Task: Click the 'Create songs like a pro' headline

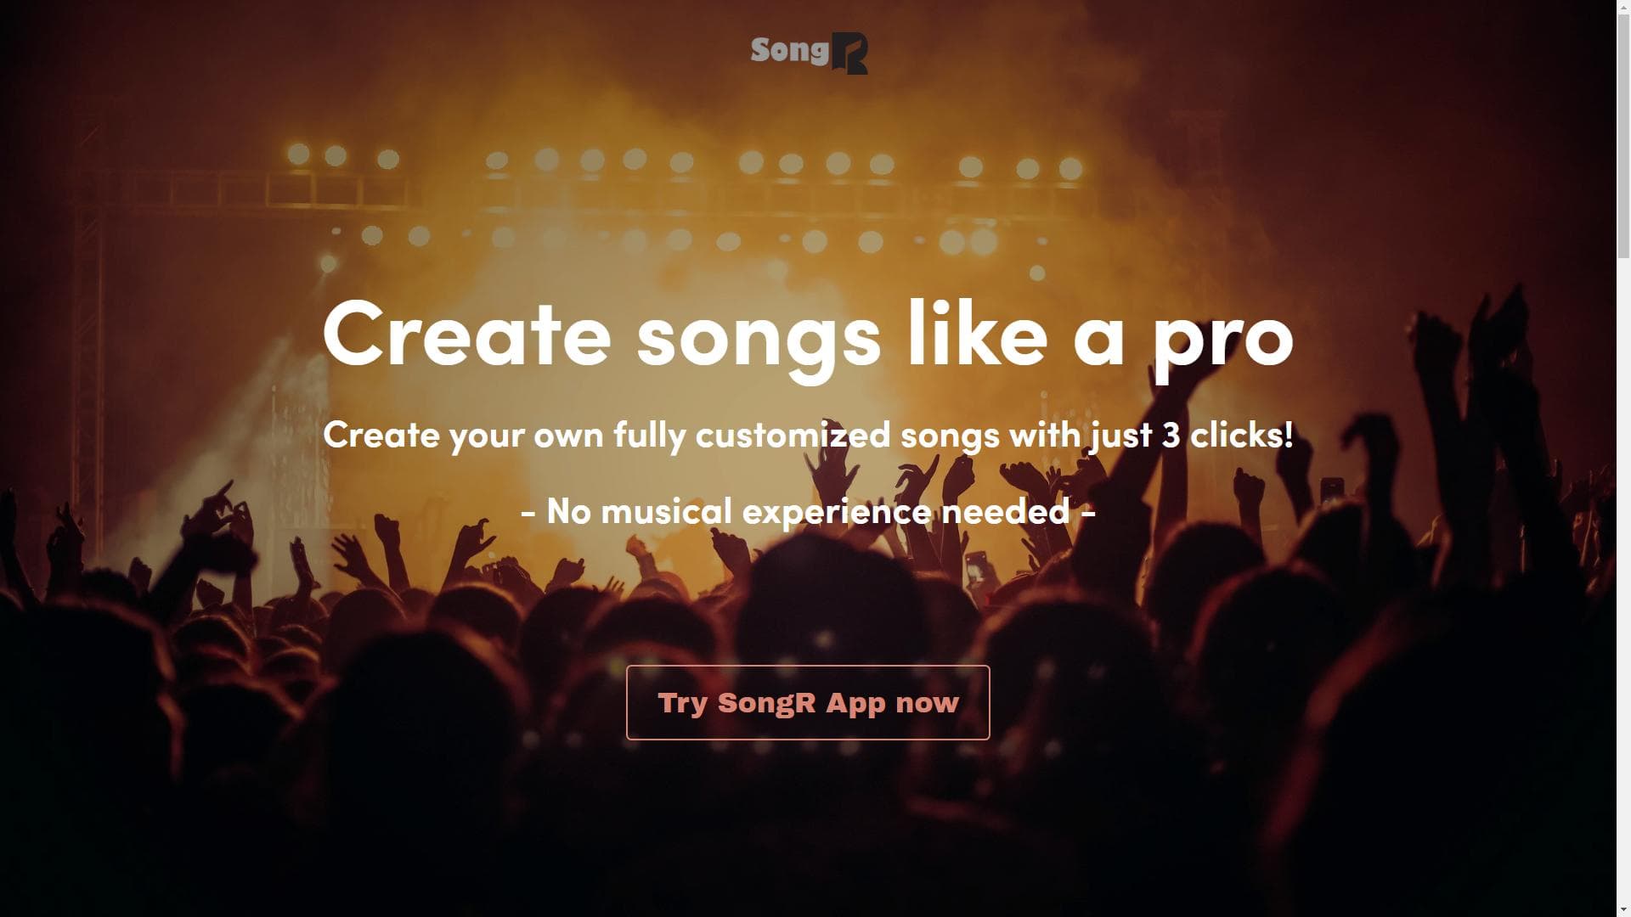Action: click(x=808, y=335)
